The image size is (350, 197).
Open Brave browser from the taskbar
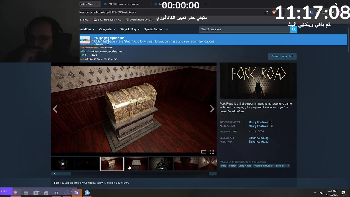pyautogui.click(x=15, y=193)
